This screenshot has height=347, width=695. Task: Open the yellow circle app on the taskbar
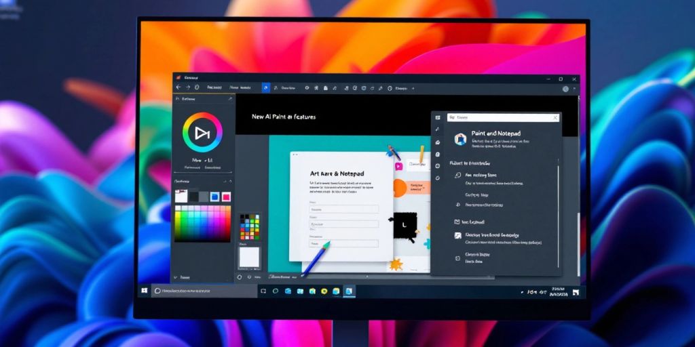click(324, 291)
